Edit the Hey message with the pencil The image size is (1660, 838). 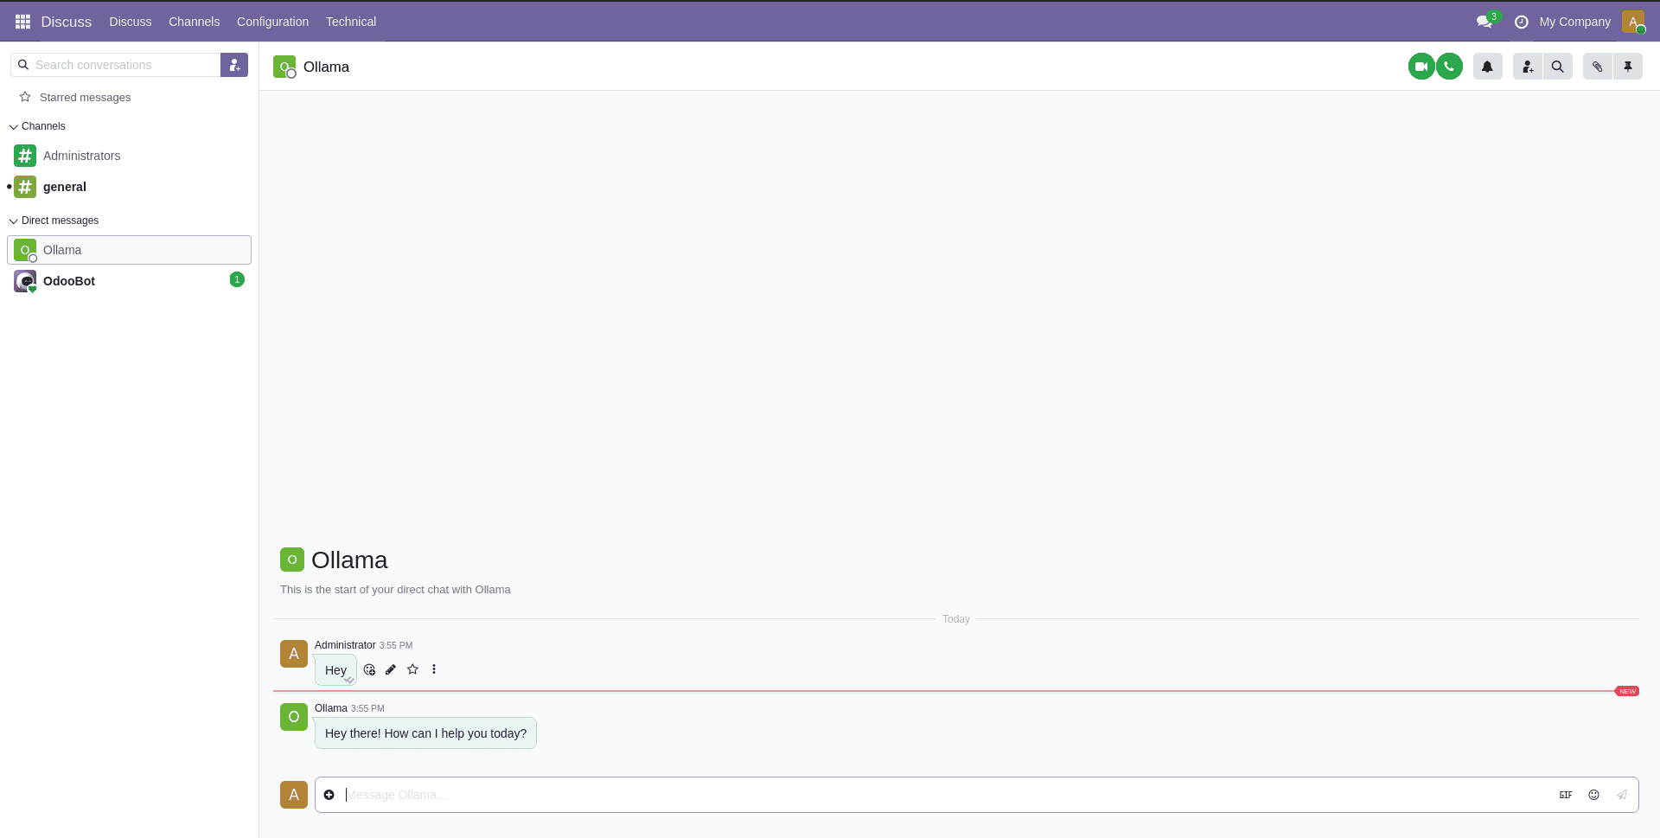pos(391,669)
